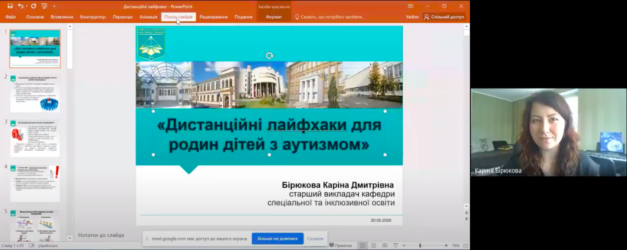
Task: Start slideshow from beginning via quick access icon
Action: pos(44,6)
